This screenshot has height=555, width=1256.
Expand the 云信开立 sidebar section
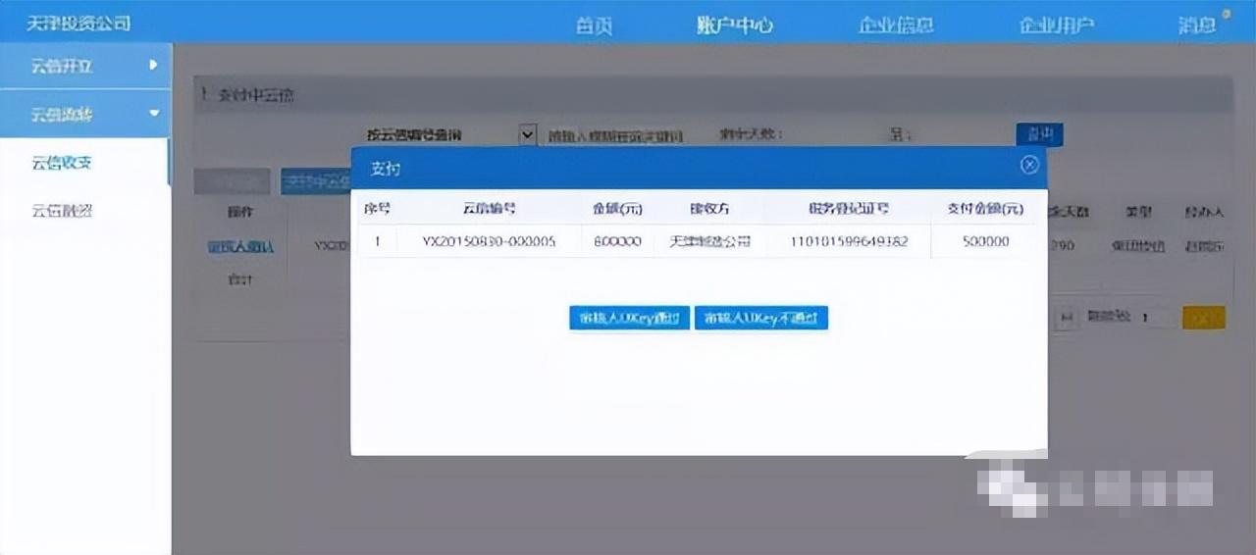pyautogui.click(x=85, y=66)
